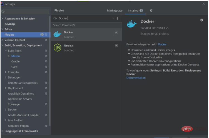This screenshot has height=138, width=209.
Task: Click project-level icon beside Coverage
Action: (x=46, y=104)
